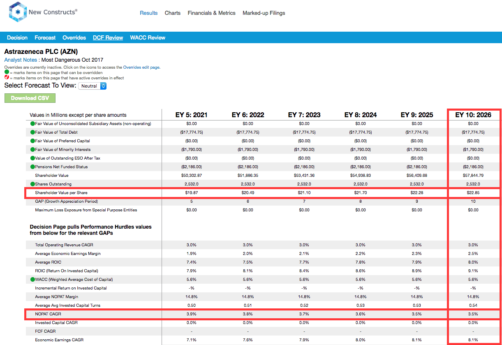Click the EY 8: 2024 column header
The image size is (502, 345).
point(361,115)
